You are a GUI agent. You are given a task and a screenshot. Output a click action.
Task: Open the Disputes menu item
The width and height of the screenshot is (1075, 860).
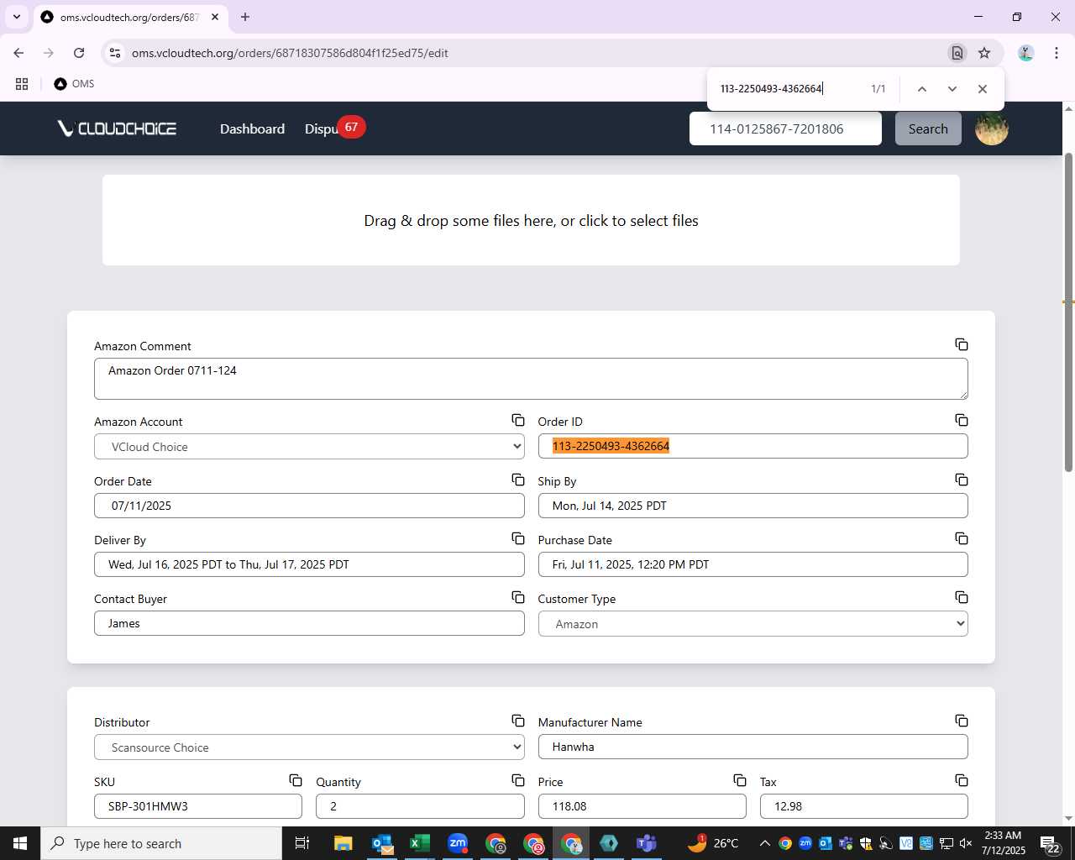tap(322, 128)
